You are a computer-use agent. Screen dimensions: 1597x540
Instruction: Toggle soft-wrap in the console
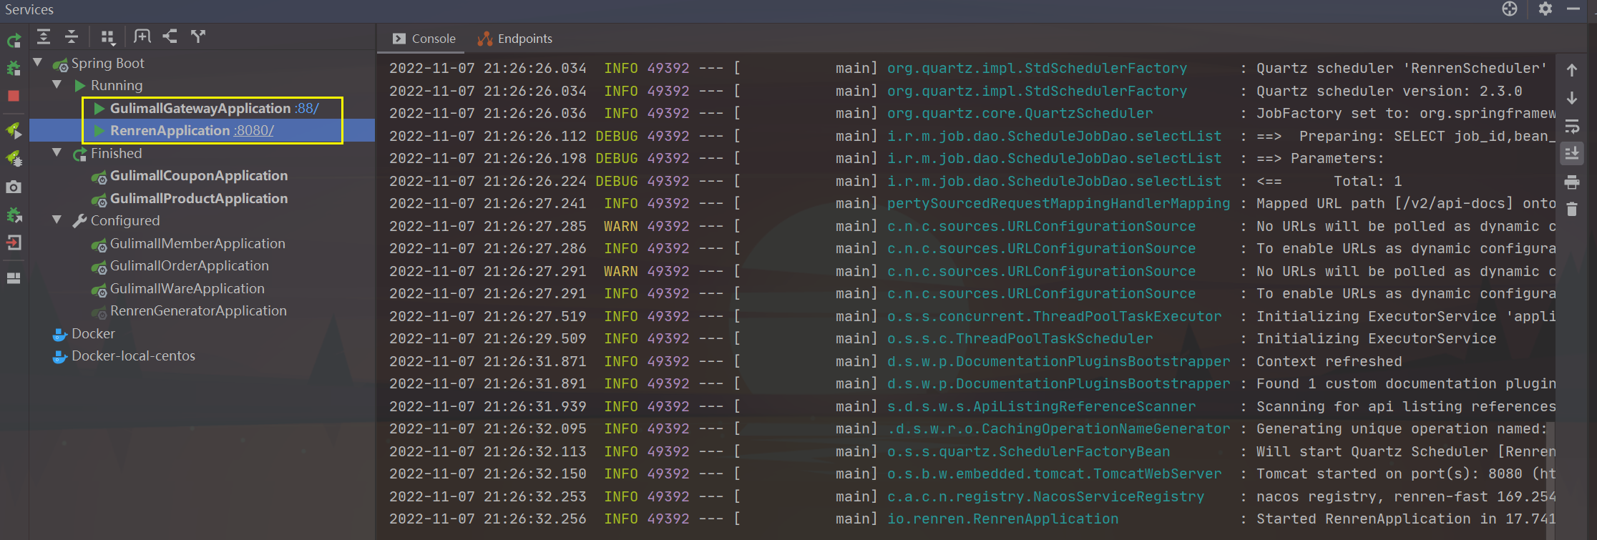coord(1572,127)
